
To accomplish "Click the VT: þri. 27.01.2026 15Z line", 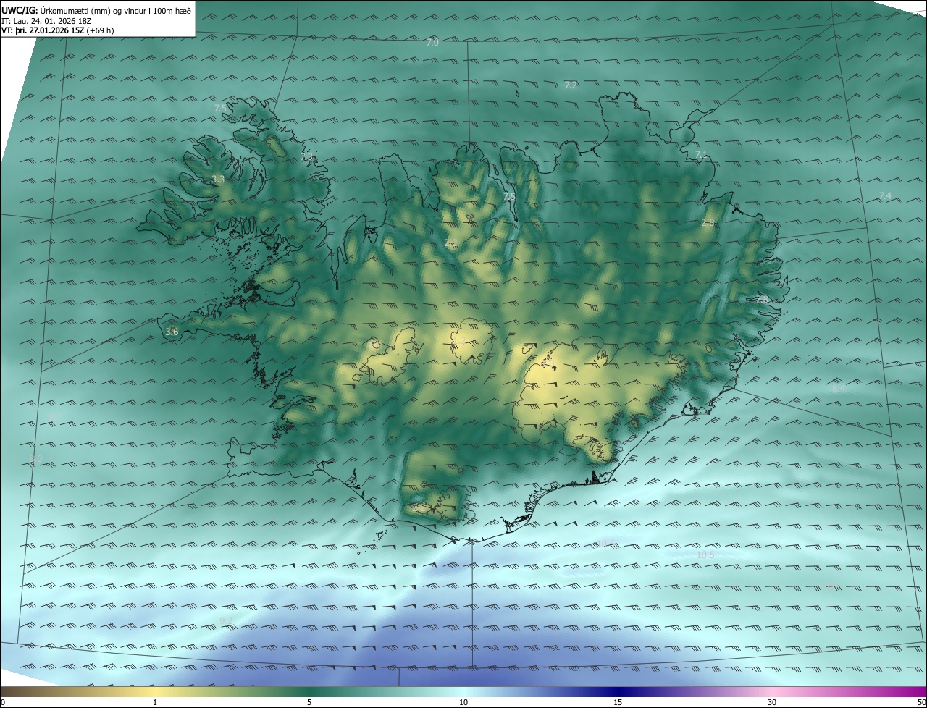I will pyautogui.click(x=57, y=30).
